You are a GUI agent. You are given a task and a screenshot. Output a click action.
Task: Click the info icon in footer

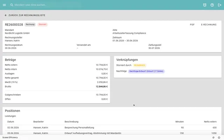(x=219, y=138)
